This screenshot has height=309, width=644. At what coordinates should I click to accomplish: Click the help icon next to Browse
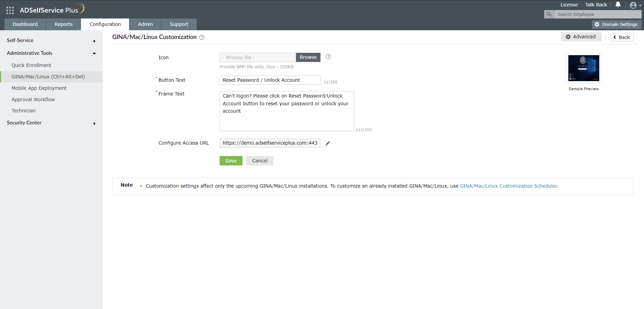pos(329,57)
